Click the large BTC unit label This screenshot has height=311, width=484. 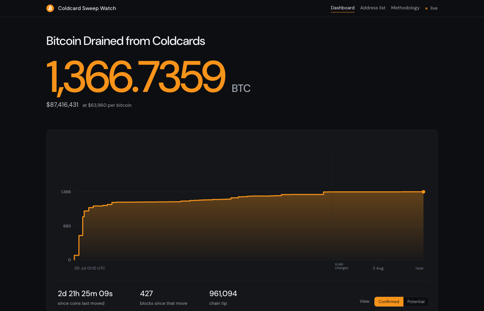[241, 88]
